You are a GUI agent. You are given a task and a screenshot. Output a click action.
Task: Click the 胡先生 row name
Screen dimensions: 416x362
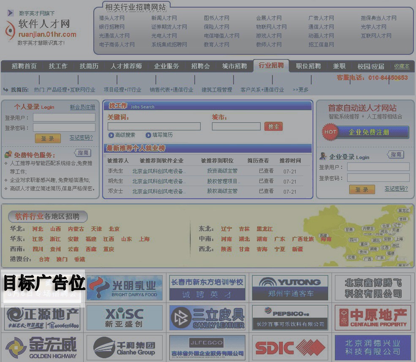[x=115, y=181]
